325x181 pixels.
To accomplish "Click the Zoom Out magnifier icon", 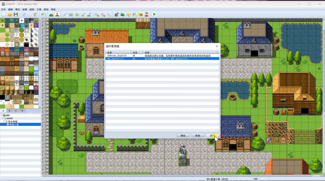I will coord(103,15).
